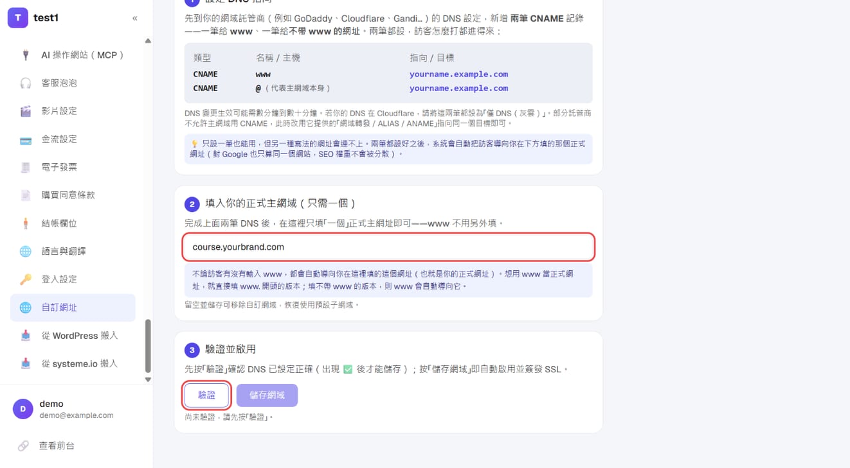This screenshot has width=850, height=468.
Task: Open 客服泡泡 menu item
Action: coord(73,83)
